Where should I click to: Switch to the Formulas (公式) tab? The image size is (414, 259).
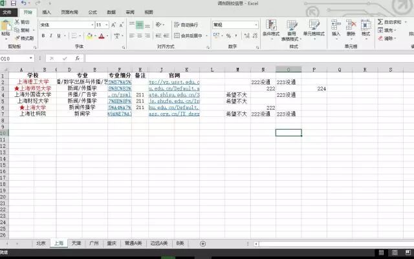[x=93, y=12]
